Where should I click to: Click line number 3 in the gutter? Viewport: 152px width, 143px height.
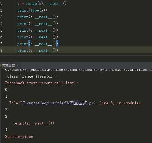click(1, 17)
